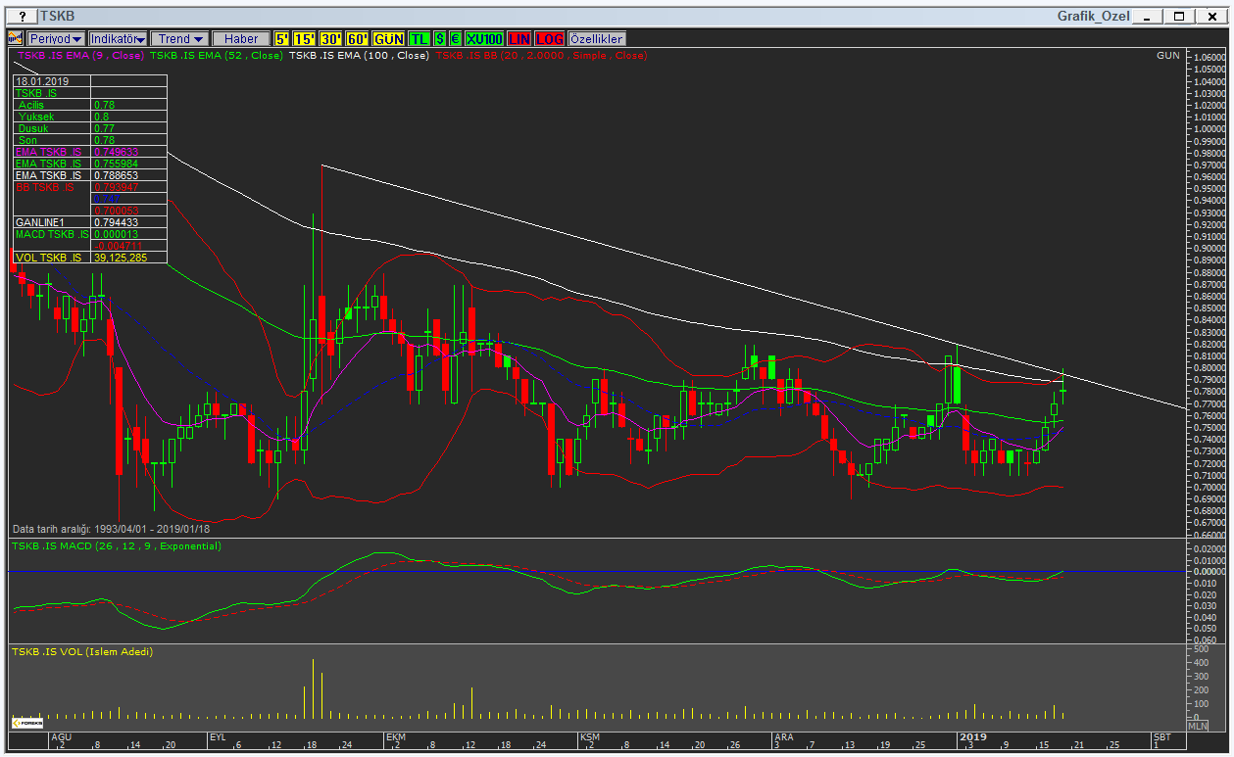
Task: Click the EYL month on time axis
Action: (x=219, y=735)
